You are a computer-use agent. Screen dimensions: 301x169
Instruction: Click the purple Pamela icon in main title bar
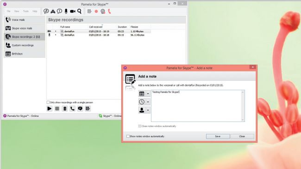(x=5, y=4)
